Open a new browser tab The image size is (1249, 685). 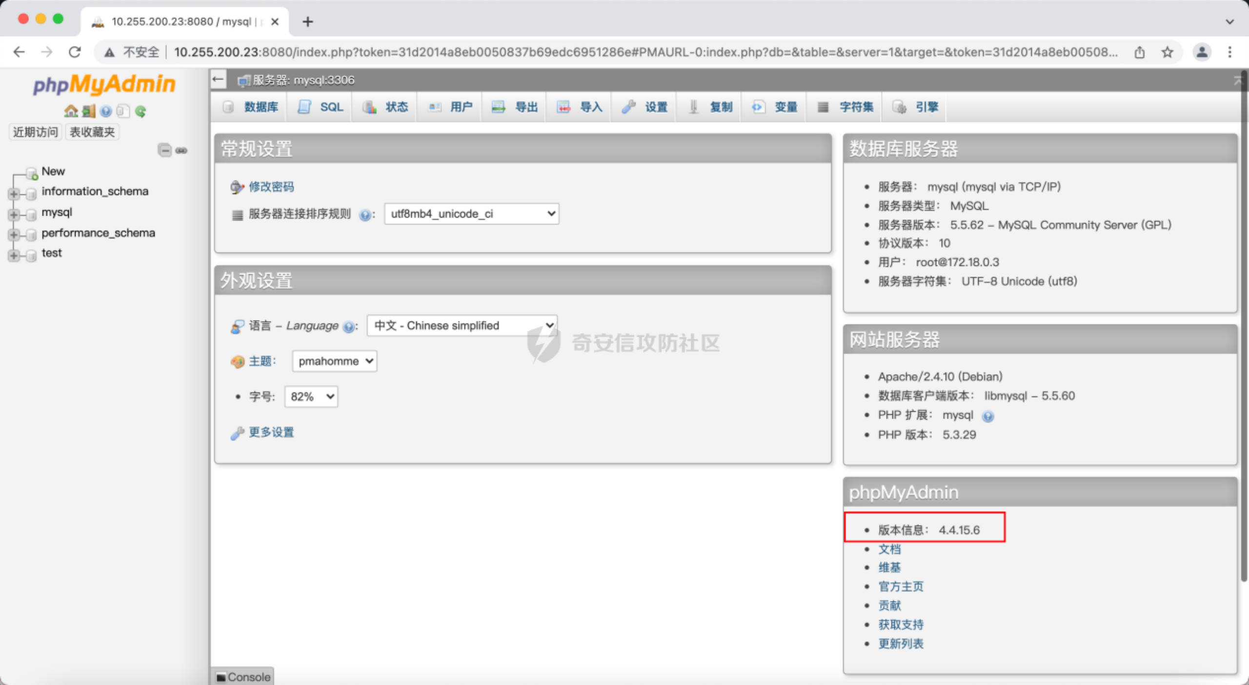[x=307, y=21]
